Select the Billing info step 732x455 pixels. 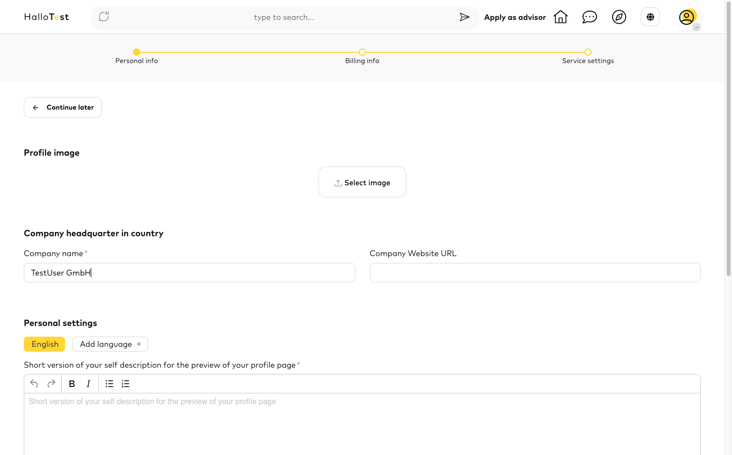pos(362,56)
